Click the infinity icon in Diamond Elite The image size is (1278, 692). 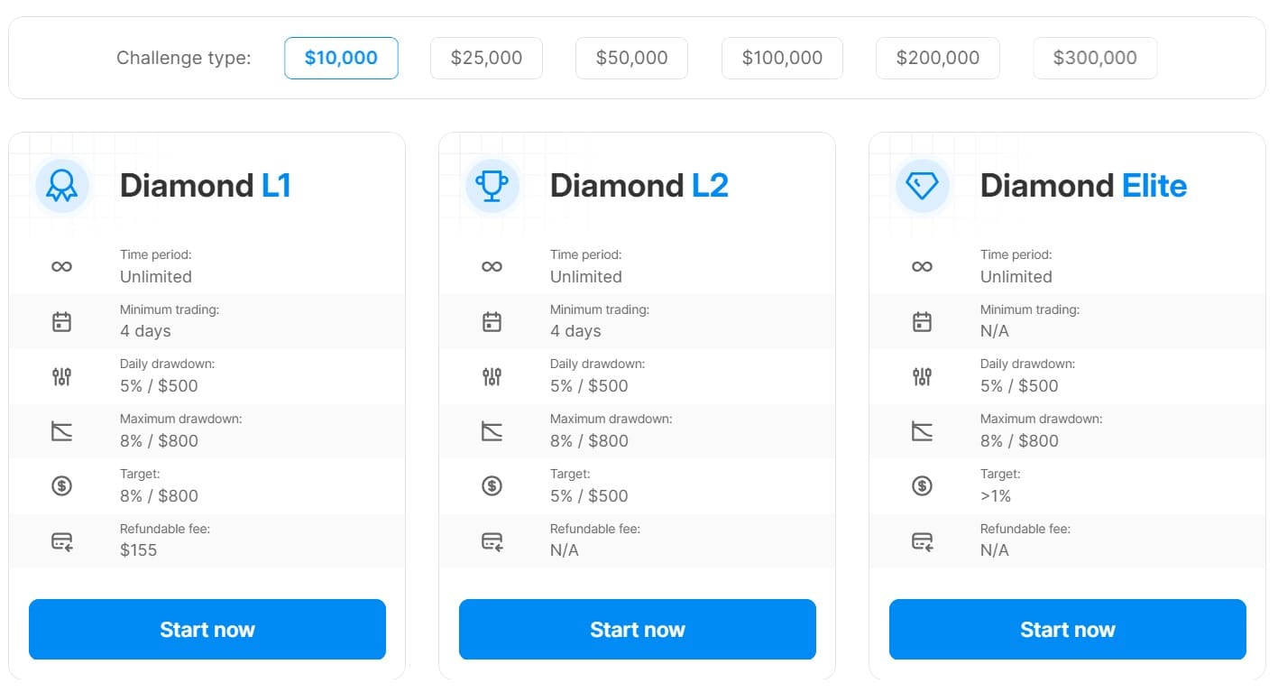[922, 266]
